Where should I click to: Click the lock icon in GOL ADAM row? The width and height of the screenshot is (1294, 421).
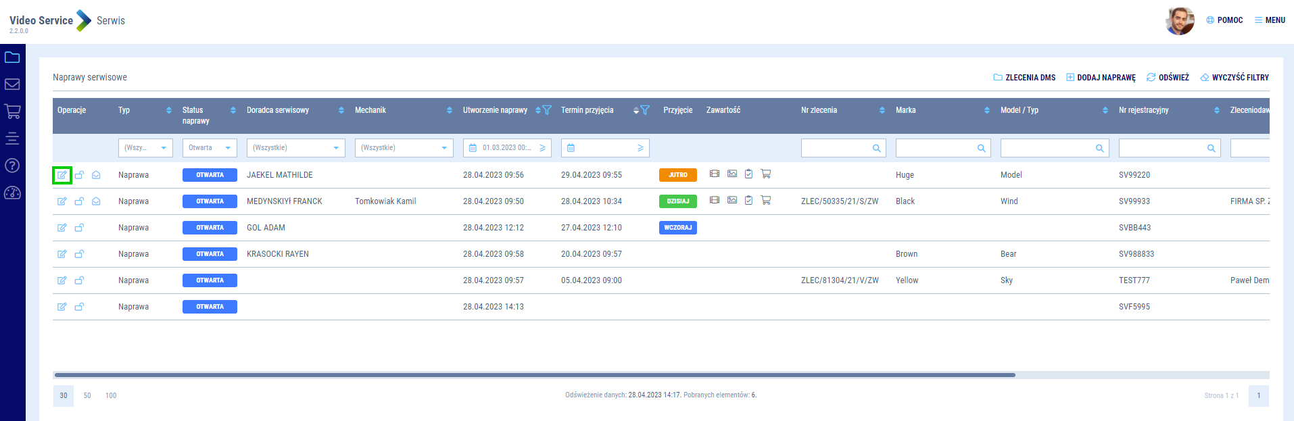pyautogui.click(x=79, y=228)
